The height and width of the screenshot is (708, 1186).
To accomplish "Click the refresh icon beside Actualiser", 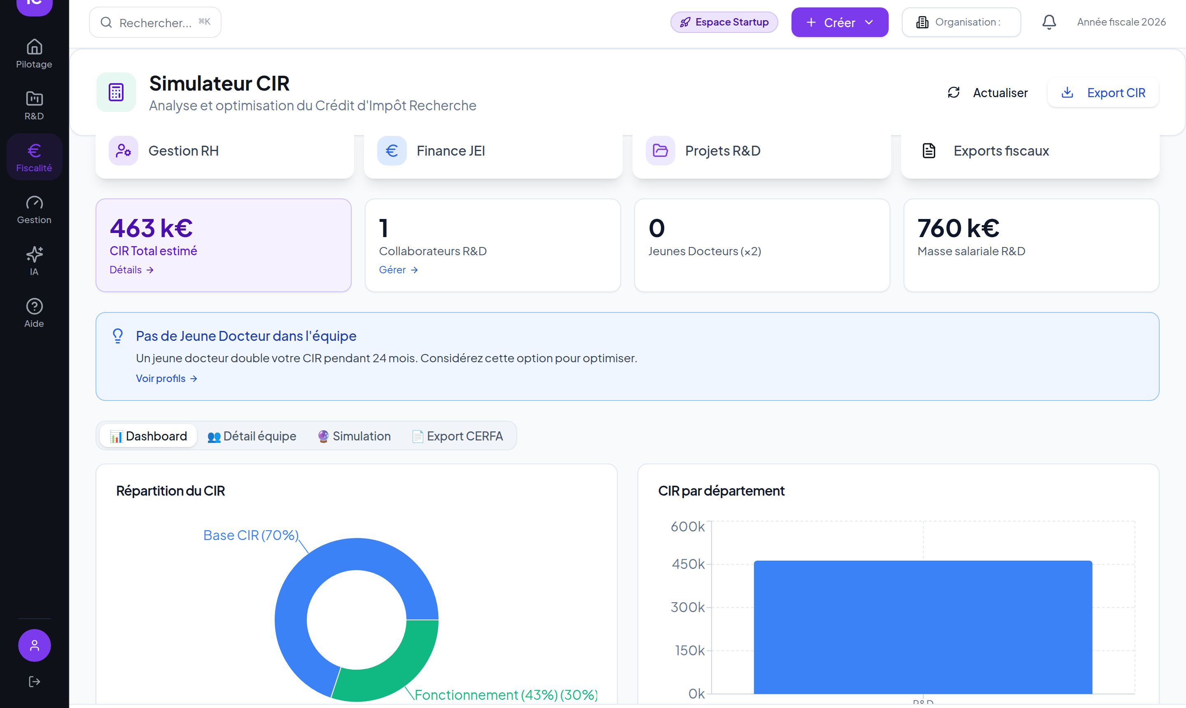I will tap(953, 93).
